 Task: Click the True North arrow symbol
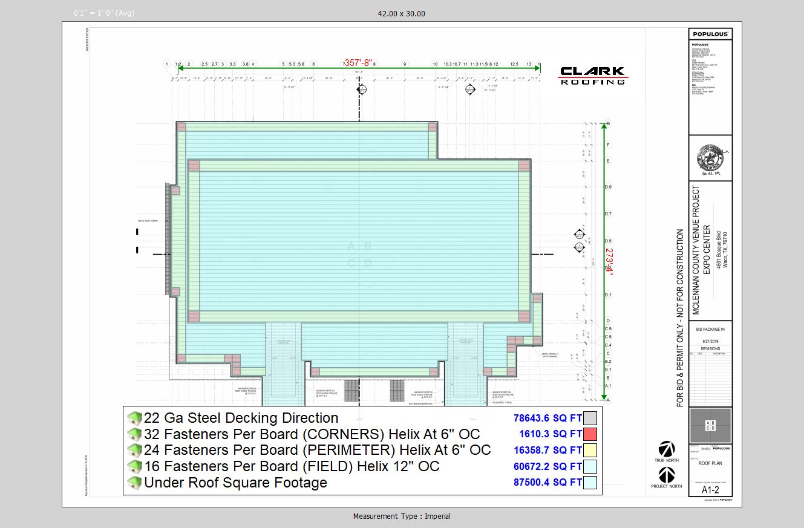point(667,449)
